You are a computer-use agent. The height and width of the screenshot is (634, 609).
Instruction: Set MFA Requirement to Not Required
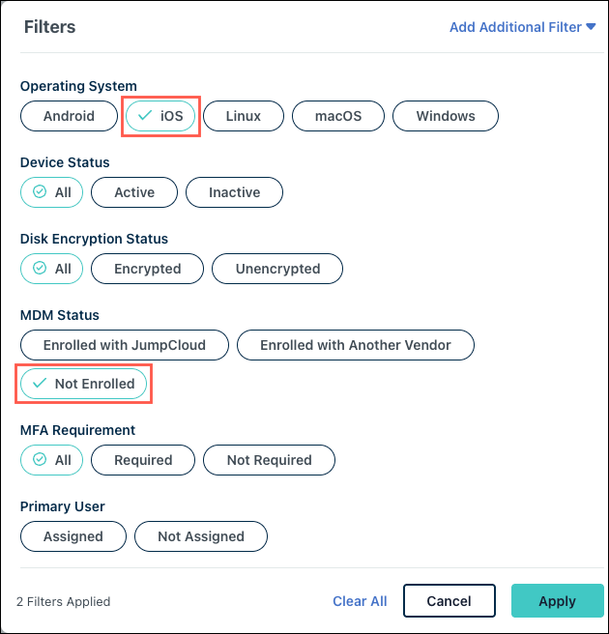pos(269,460)
